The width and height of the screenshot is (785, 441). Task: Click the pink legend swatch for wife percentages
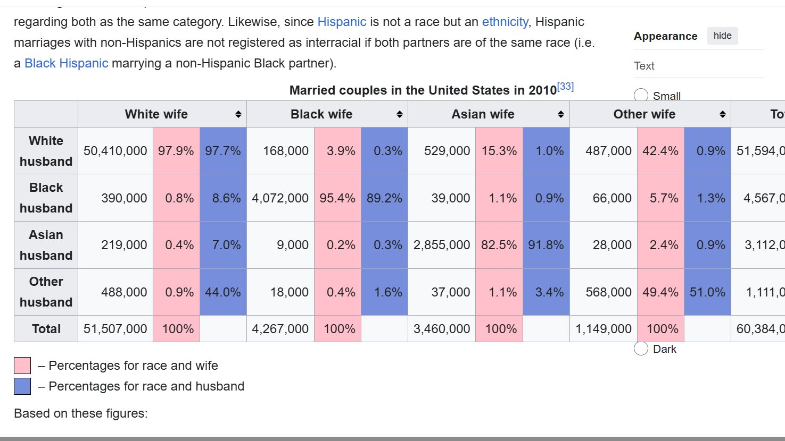click(22, 366)
